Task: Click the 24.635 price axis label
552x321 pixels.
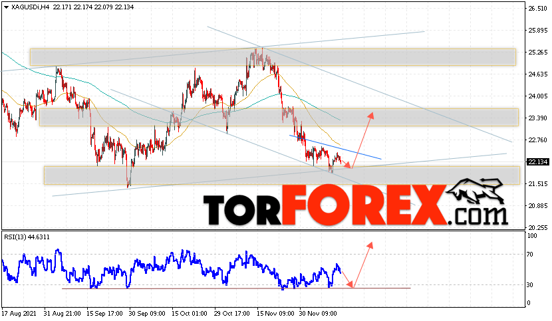Action: [x=538, y=74]
